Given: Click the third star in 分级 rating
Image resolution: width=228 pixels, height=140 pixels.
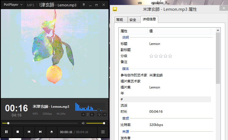Looking at the screenshot, I should 161,56.
